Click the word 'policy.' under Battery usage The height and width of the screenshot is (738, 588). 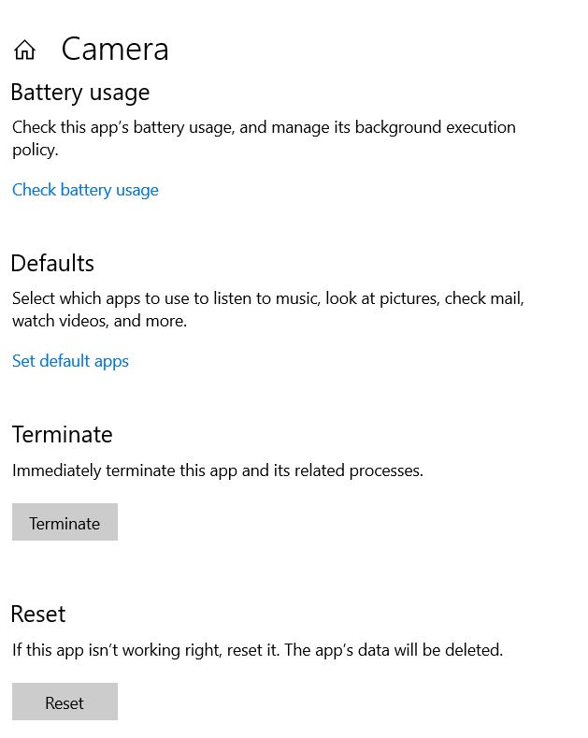36,151
